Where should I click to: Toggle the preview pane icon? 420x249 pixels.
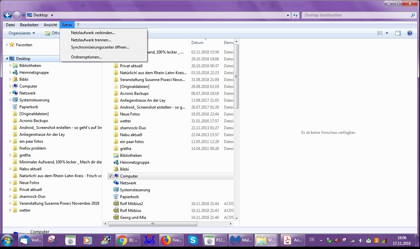pyautogui.click(x=398, y=33)
